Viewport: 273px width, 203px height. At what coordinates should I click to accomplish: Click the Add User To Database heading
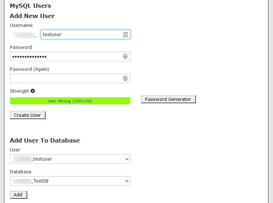[x=45, y=140]
